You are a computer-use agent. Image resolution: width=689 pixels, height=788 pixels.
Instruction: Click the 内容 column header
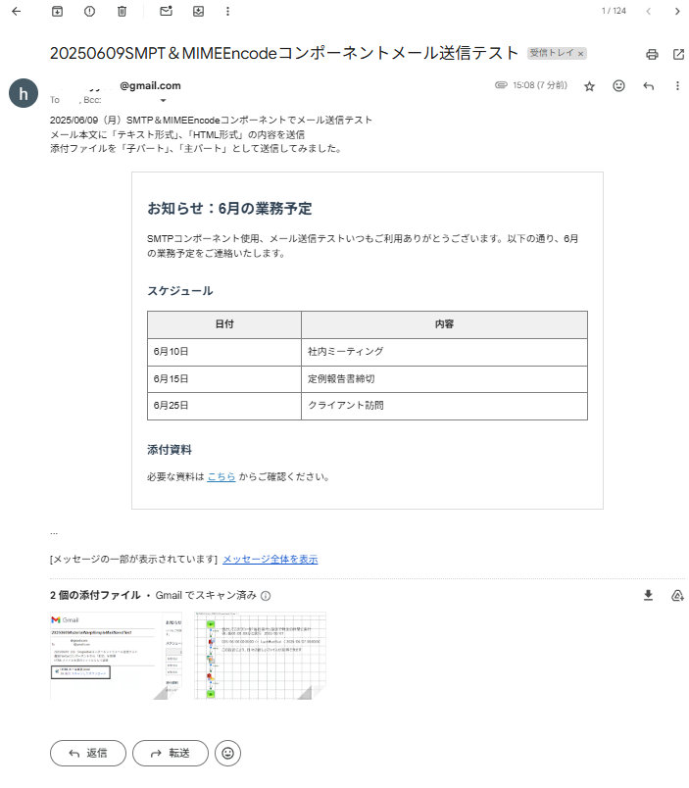click(x=444, y=324)
